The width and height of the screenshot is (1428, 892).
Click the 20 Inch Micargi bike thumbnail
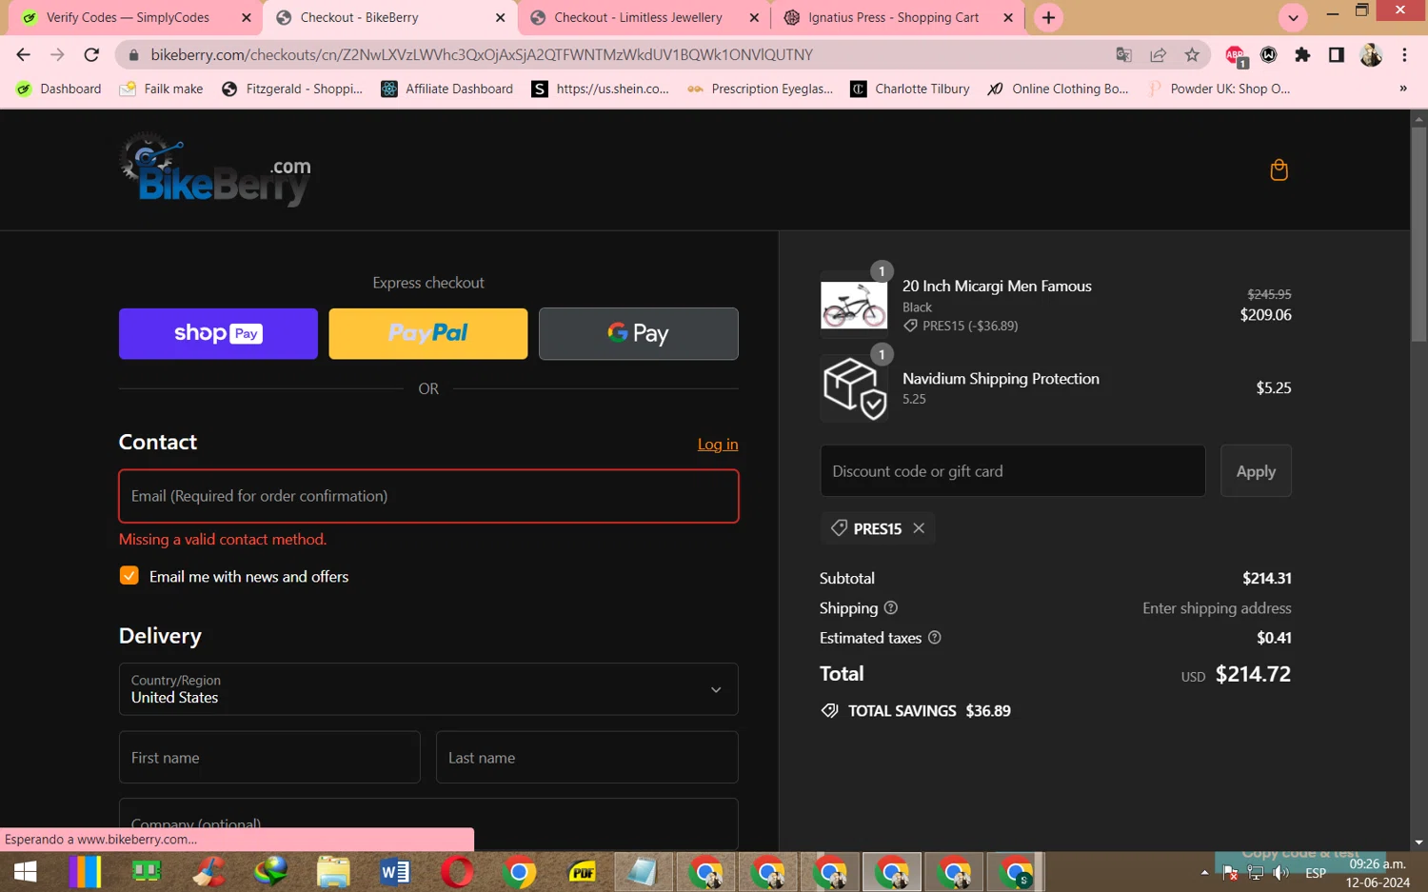[854, 305]
